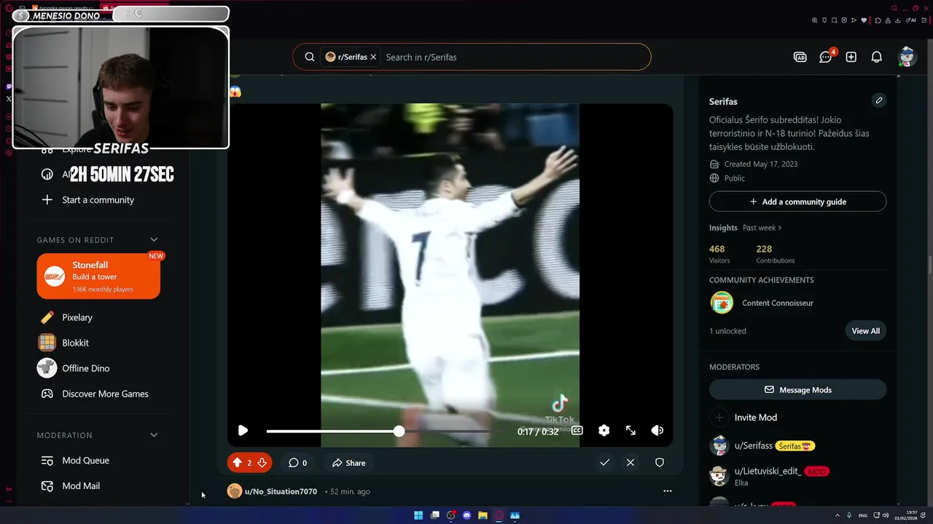Remove the post with X icon

[631, 462]
